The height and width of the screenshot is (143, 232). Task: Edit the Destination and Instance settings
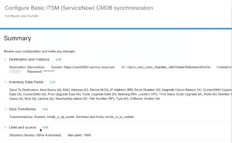[x=59, y=60]
